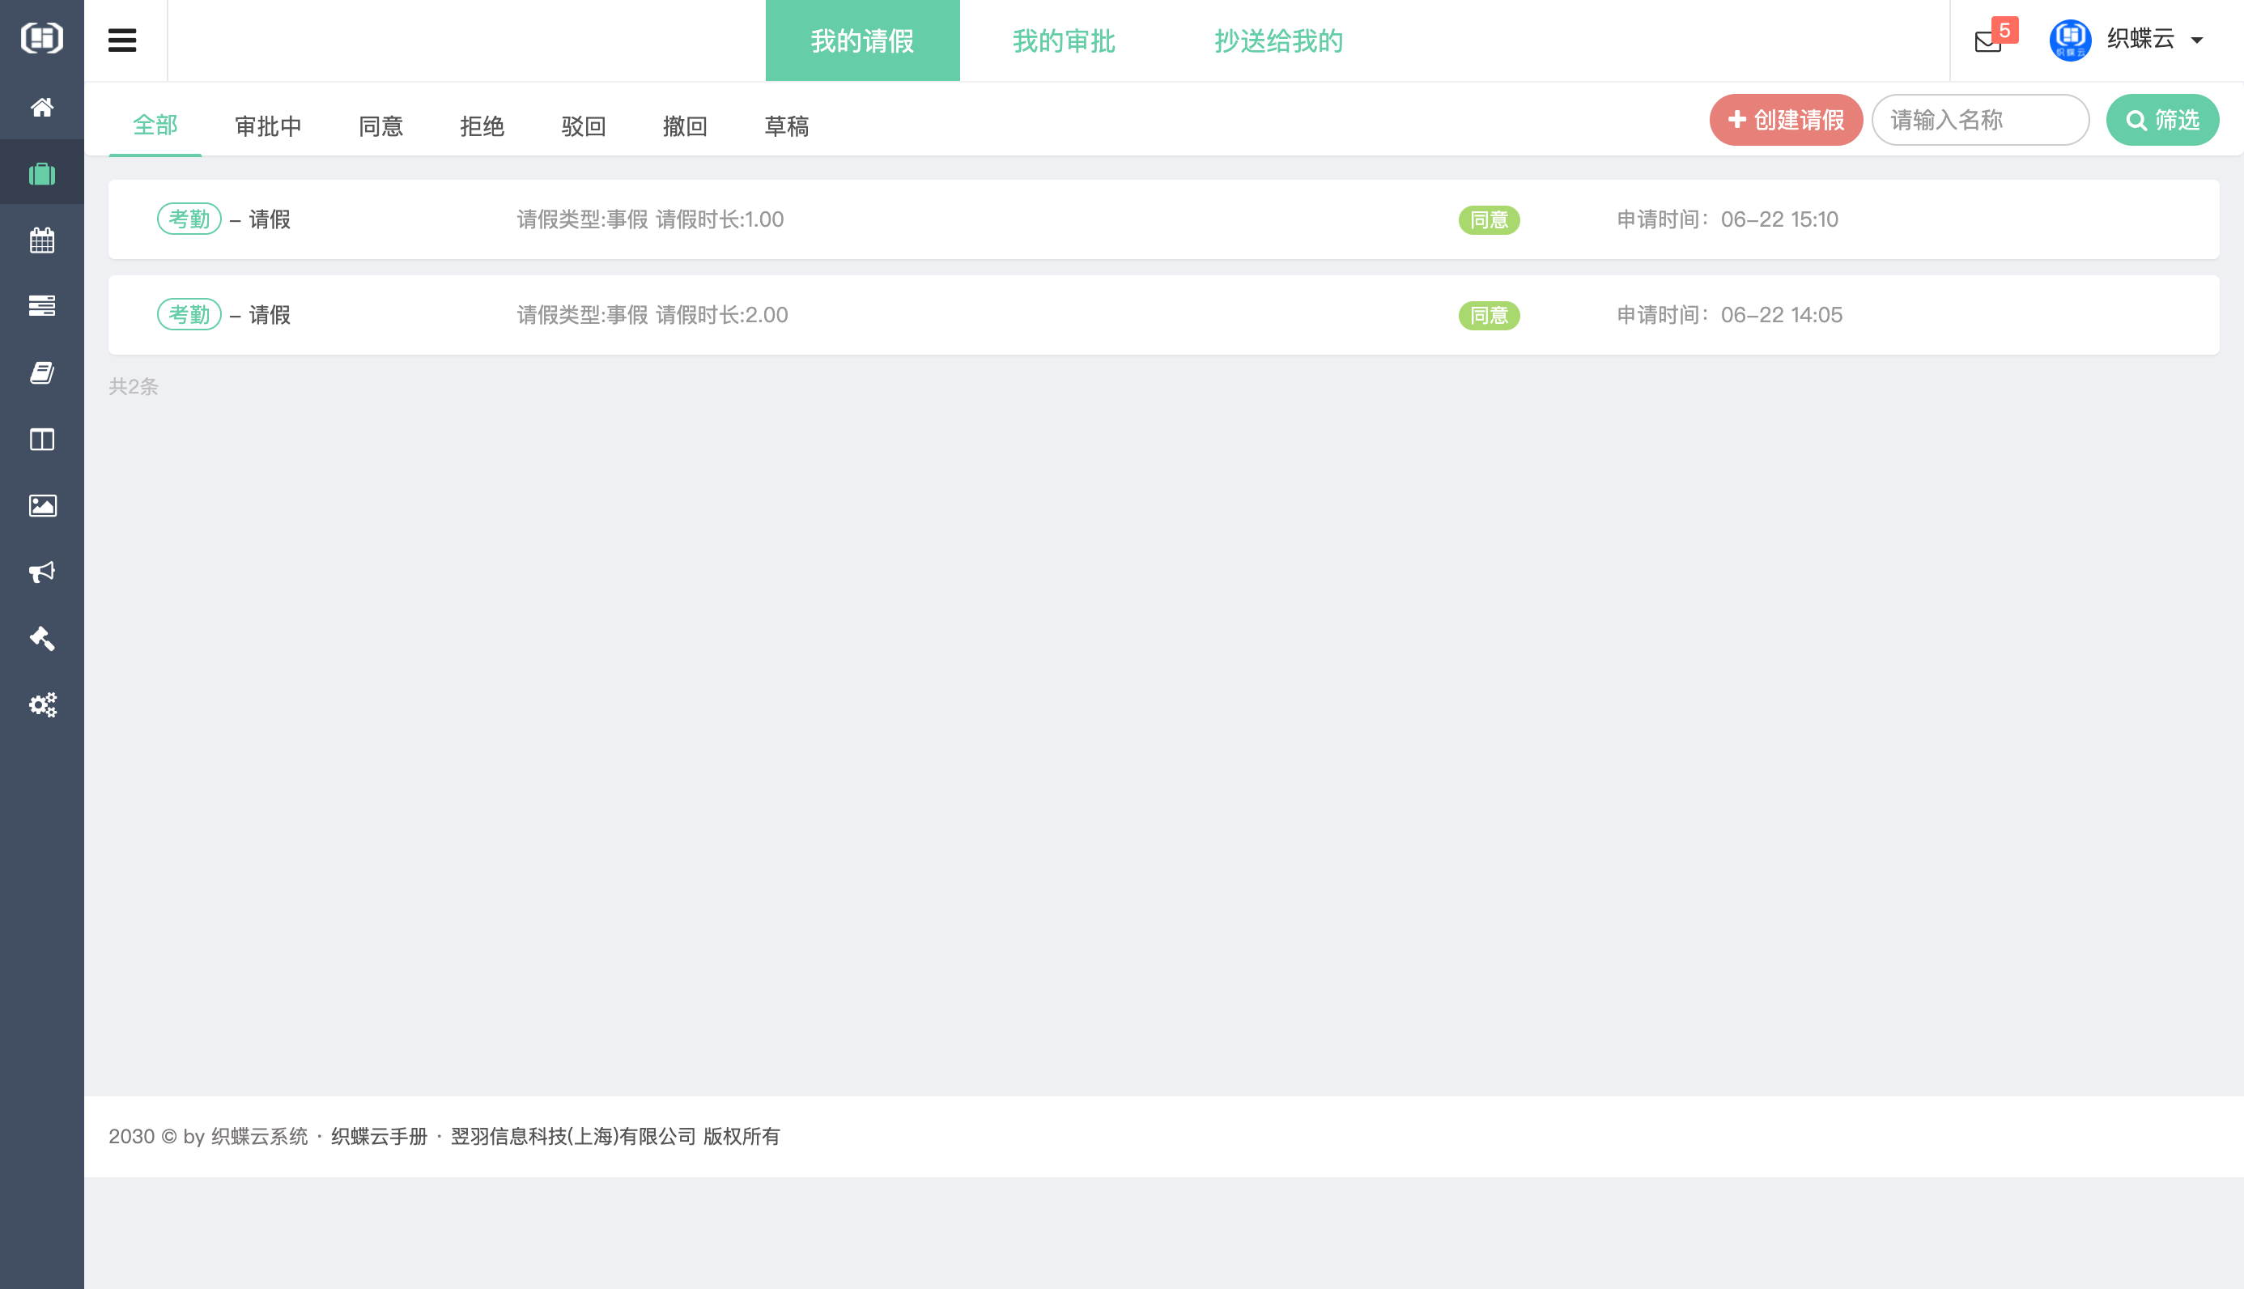
Task: Click the megaphone announcement sidebar icon
Action: point(41,572)
